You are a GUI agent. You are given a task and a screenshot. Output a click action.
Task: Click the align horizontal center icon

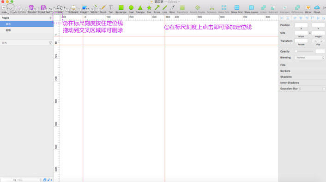(x=301, y=18)
